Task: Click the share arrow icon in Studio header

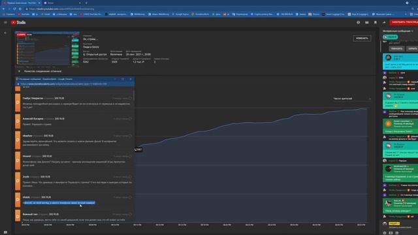Action: click(384, 22)
